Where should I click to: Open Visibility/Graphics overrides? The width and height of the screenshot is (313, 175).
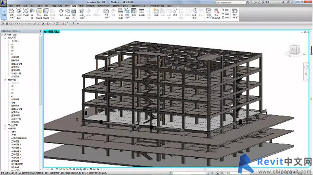pyautogui.click(x=19, y=13)
